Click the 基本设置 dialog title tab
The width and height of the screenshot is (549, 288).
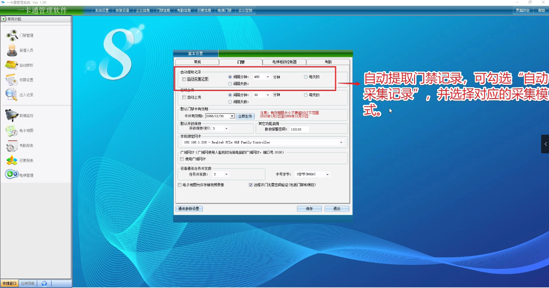[x=196, y=54]
